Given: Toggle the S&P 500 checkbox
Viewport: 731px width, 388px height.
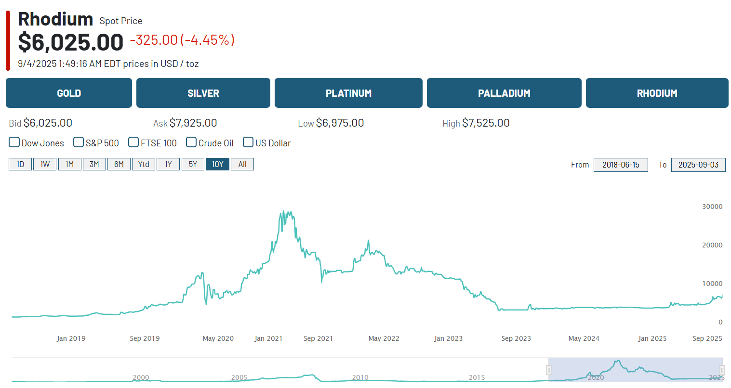Looking at the screenshot, I should [x=79, y=142].
